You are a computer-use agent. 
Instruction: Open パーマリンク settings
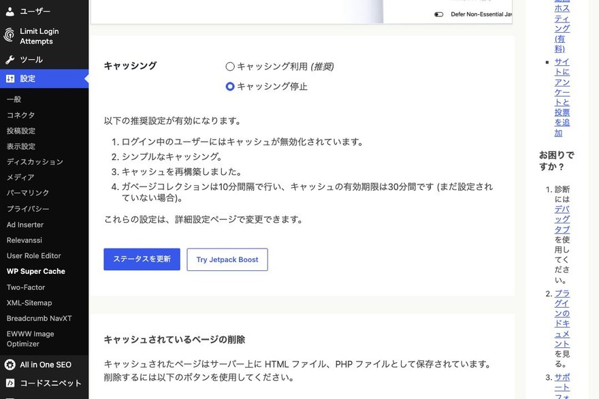[28, 193]
